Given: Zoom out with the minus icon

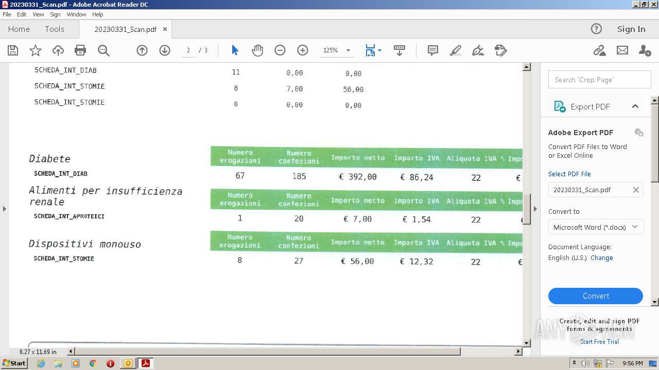Looking at the screenshot, I should [x=280, y=50].
